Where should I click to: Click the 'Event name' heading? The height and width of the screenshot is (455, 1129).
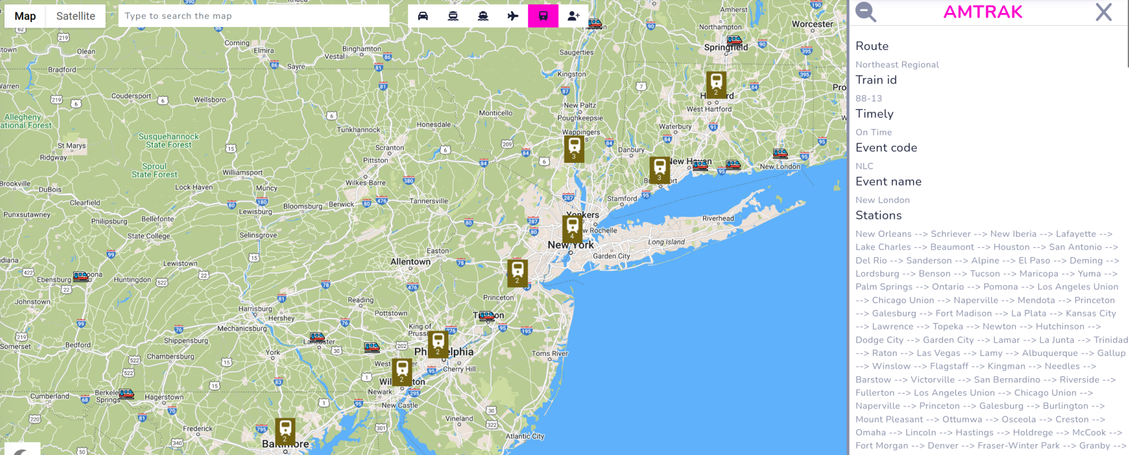coord(888,181)
